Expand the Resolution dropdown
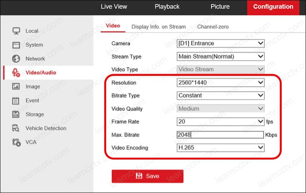The image size is (306, 193). coord(221,83)
